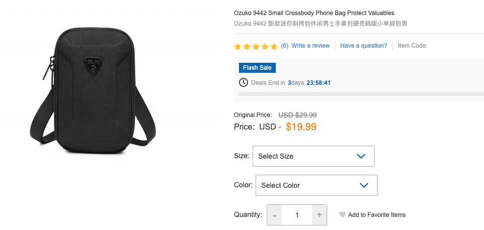
Task: Click the flash sale progress bar
Action: pos(361,94)
